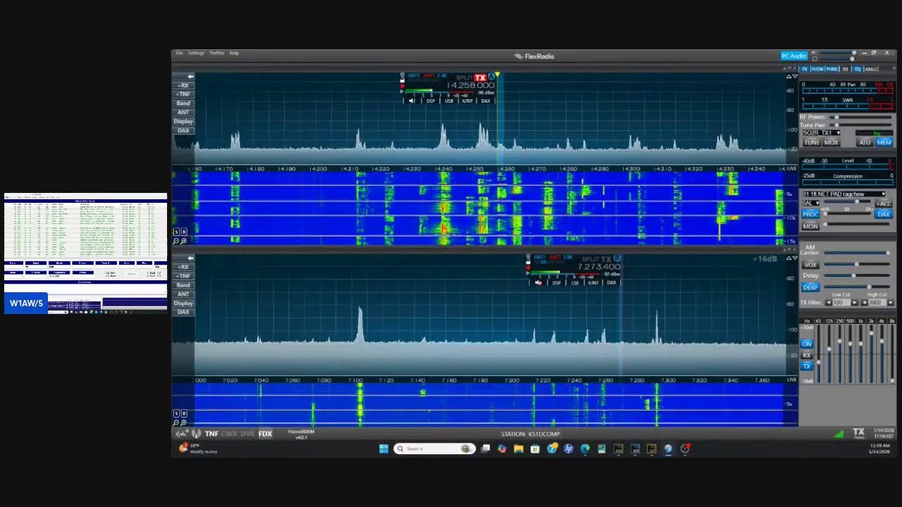Open the Windows Start menu
Screen dimensions: 902x507
383,449
